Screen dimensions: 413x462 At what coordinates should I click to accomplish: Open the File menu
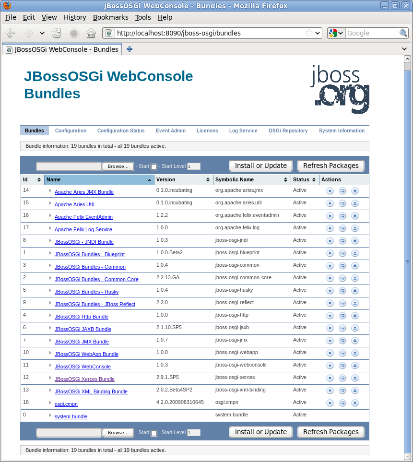coord(11,17)
